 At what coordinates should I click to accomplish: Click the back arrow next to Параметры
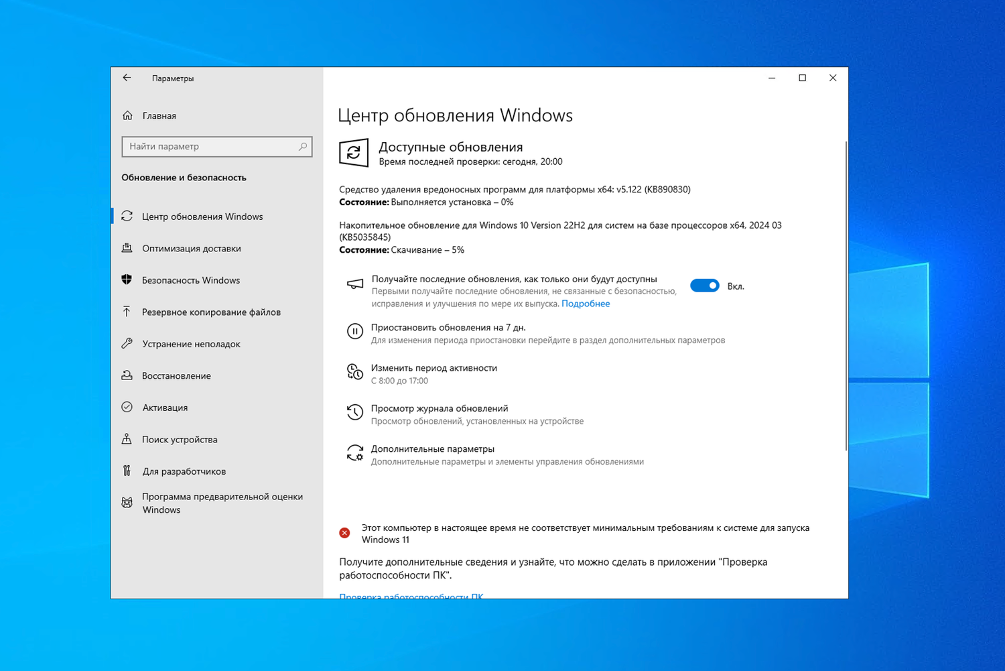click(127, 78)
